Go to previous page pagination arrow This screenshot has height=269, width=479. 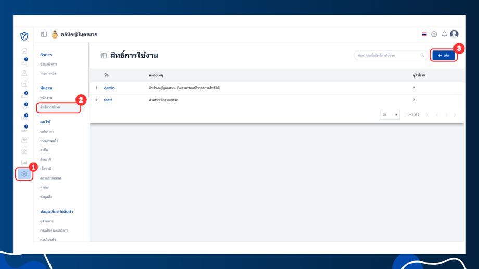[437, 115]
